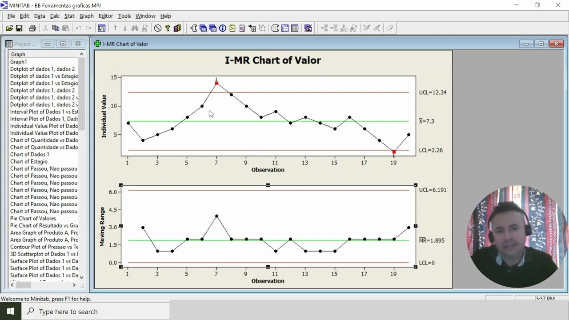Click the Show Graphs Folder icon
Screen dimensions: 569x320
click(x=213, y=28)
